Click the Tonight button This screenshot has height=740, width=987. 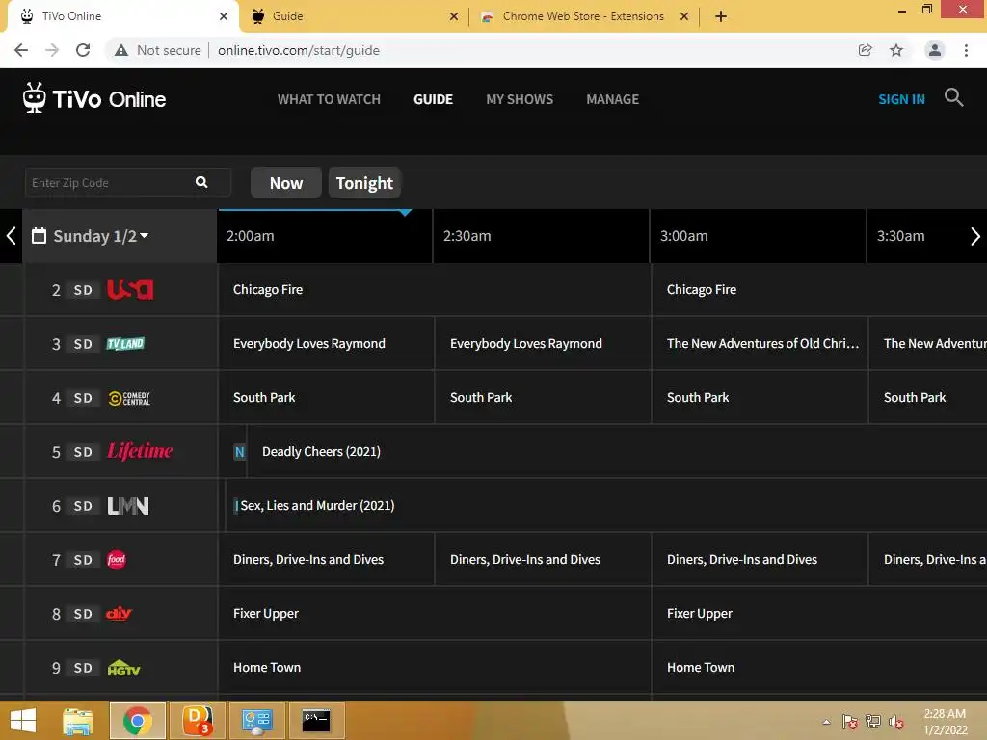364,183
